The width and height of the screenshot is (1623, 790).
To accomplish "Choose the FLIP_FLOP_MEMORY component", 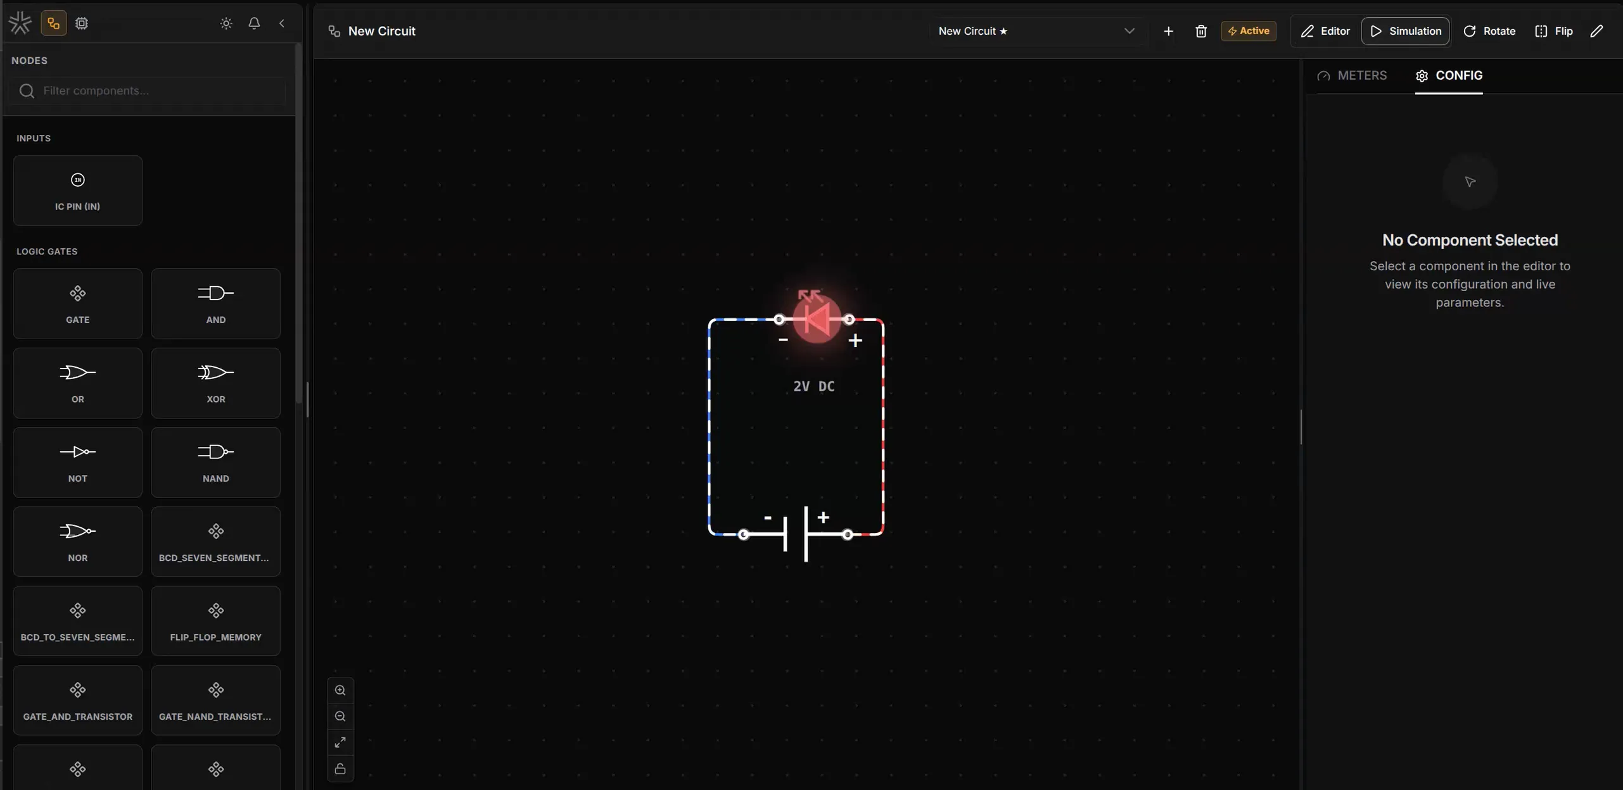I will [x=216, y=621].
